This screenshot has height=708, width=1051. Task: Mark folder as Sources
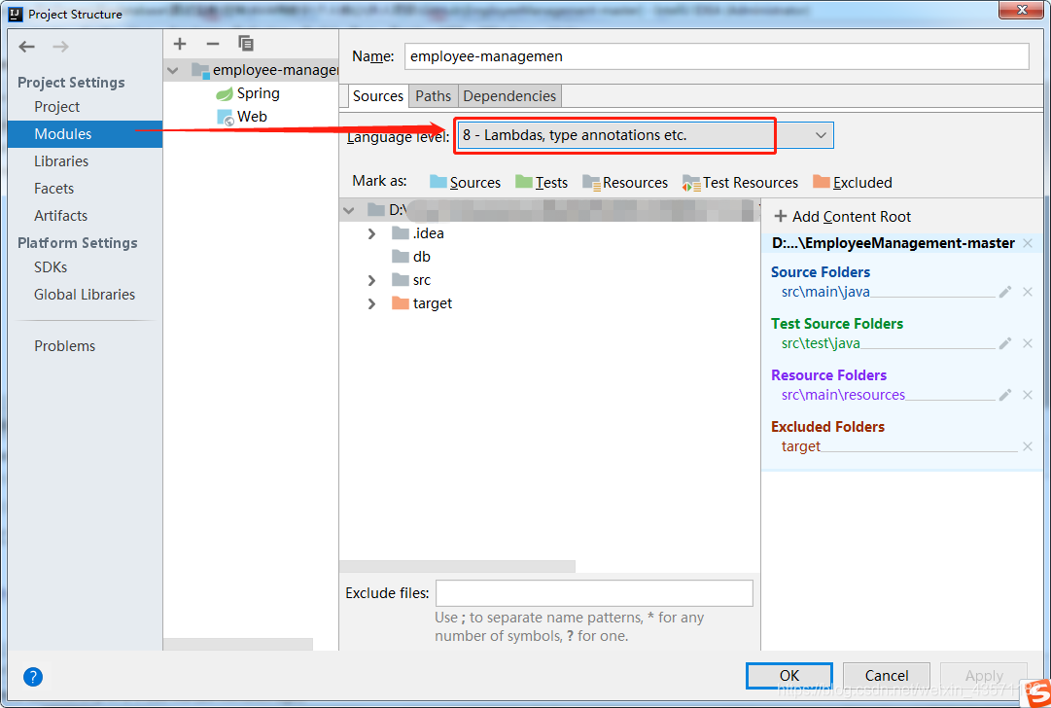point(465,183)
